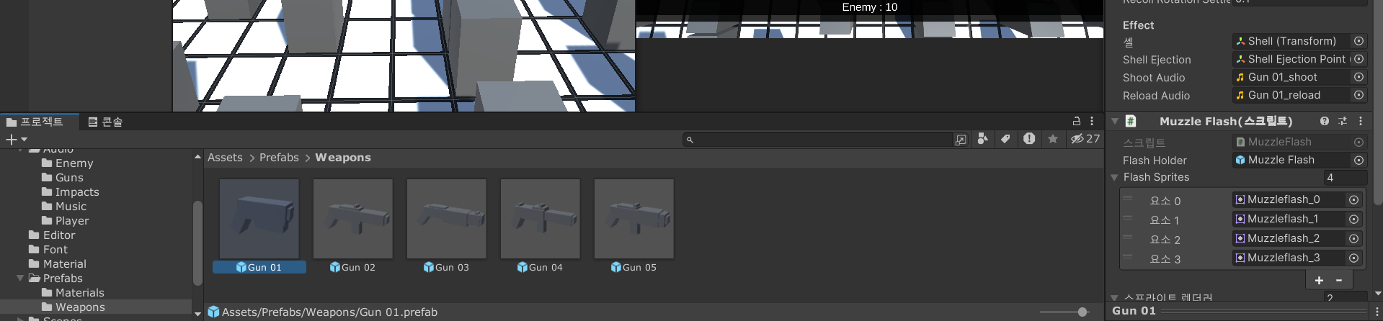The image size is (1383, 321).
Task: Collapse the Muzzle Flash component
Action: point(1115,122)
